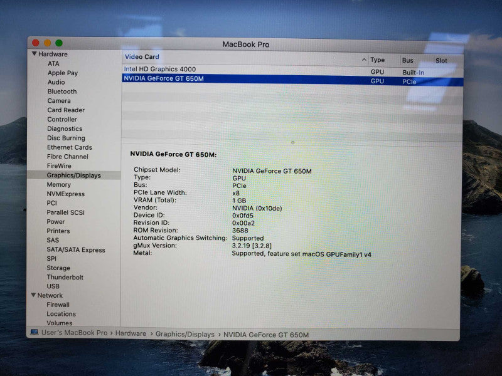
Task: Open SPI section
Action: (51, 258)
